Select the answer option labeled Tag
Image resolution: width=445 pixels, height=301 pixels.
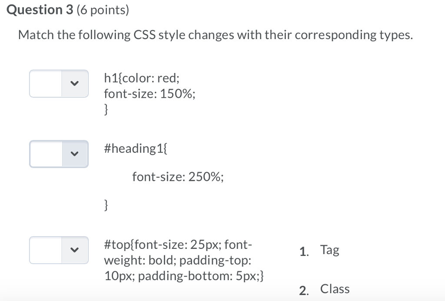point(330,249)
